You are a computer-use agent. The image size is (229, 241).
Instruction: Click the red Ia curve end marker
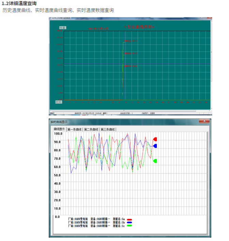155,139
